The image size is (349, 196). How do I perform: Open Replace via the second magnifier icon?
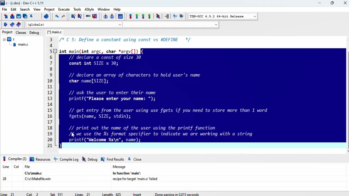click(79, 16)
